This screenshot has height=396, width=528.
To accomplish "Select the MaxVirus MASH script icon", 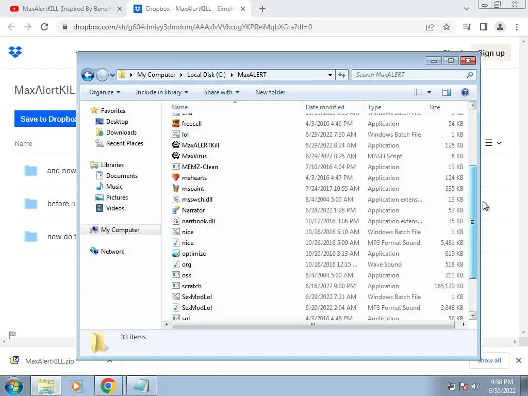I will [x=175, y=156].
